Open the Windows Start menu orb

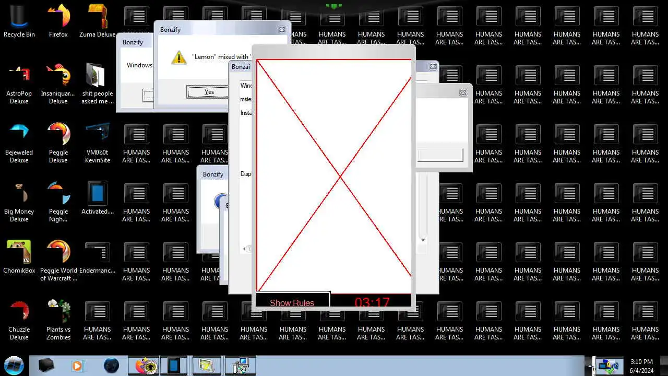coord(14,365)
